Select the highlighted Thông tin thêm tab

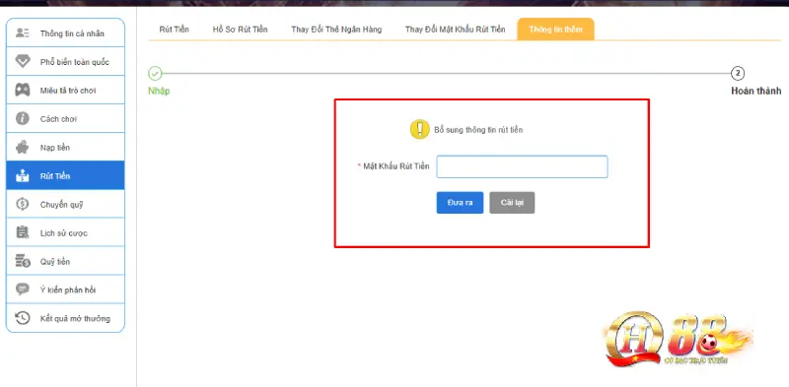coord(555,30)
